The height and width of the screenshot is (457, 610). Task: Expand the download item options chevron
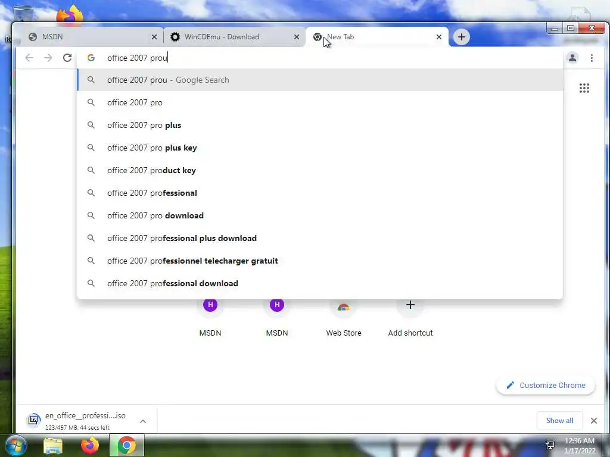point(143,421)
